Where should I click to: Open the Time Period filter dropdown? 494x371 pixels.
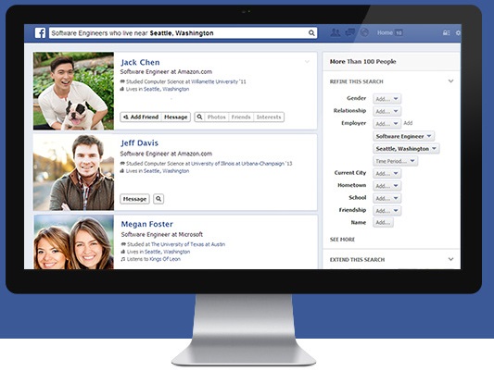coord(396,161)
